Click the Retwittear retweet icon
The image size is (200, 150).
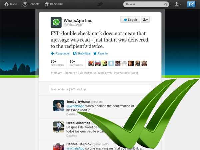(x=75, y=53)
